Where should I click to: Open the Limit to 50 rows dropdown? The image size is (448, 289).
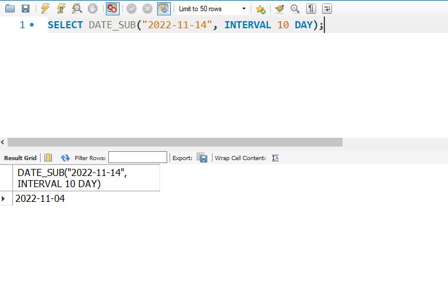(212, 9)
